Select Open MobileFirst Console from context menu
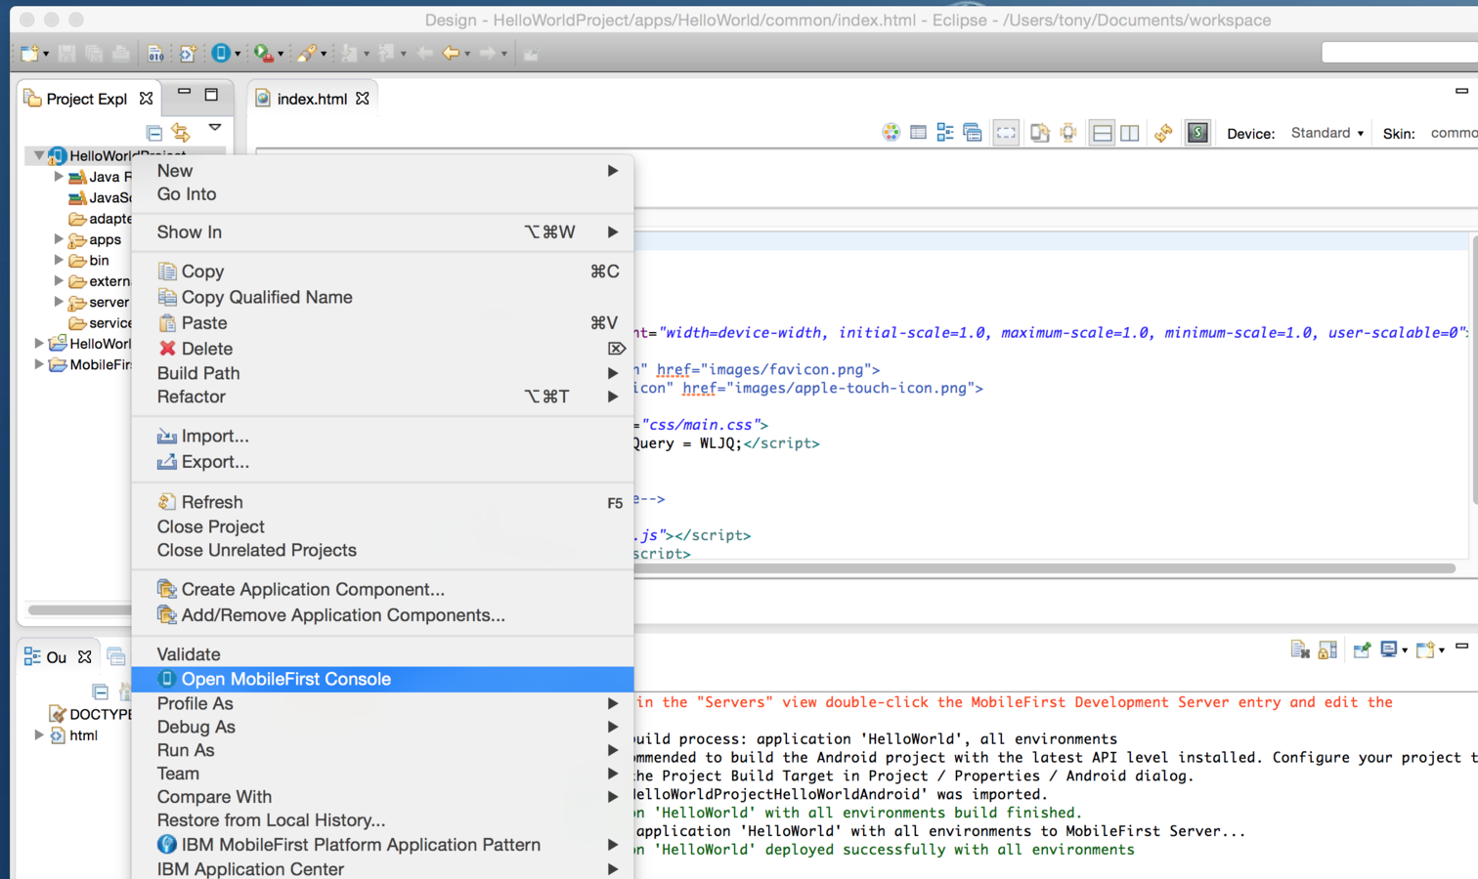The image size is (1478, 879). (285, 679)
